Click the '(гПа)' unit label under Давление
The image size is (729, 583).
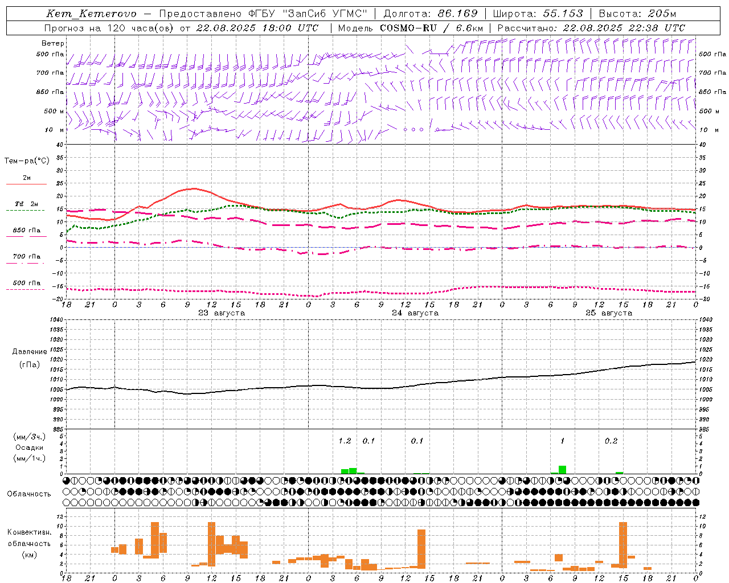30,365
